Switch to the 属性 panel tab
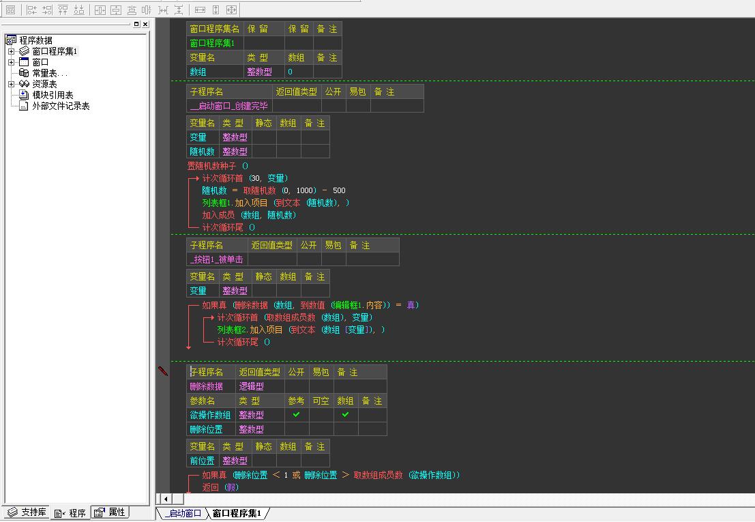 point(110,512)
